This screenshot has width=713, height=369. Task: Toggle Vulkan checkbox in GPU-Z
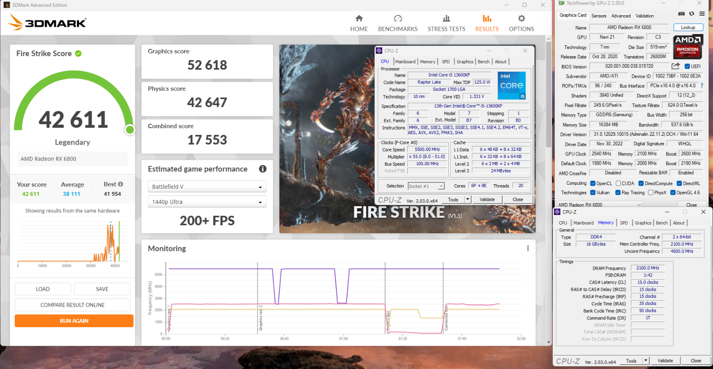[x=593, y=193]
